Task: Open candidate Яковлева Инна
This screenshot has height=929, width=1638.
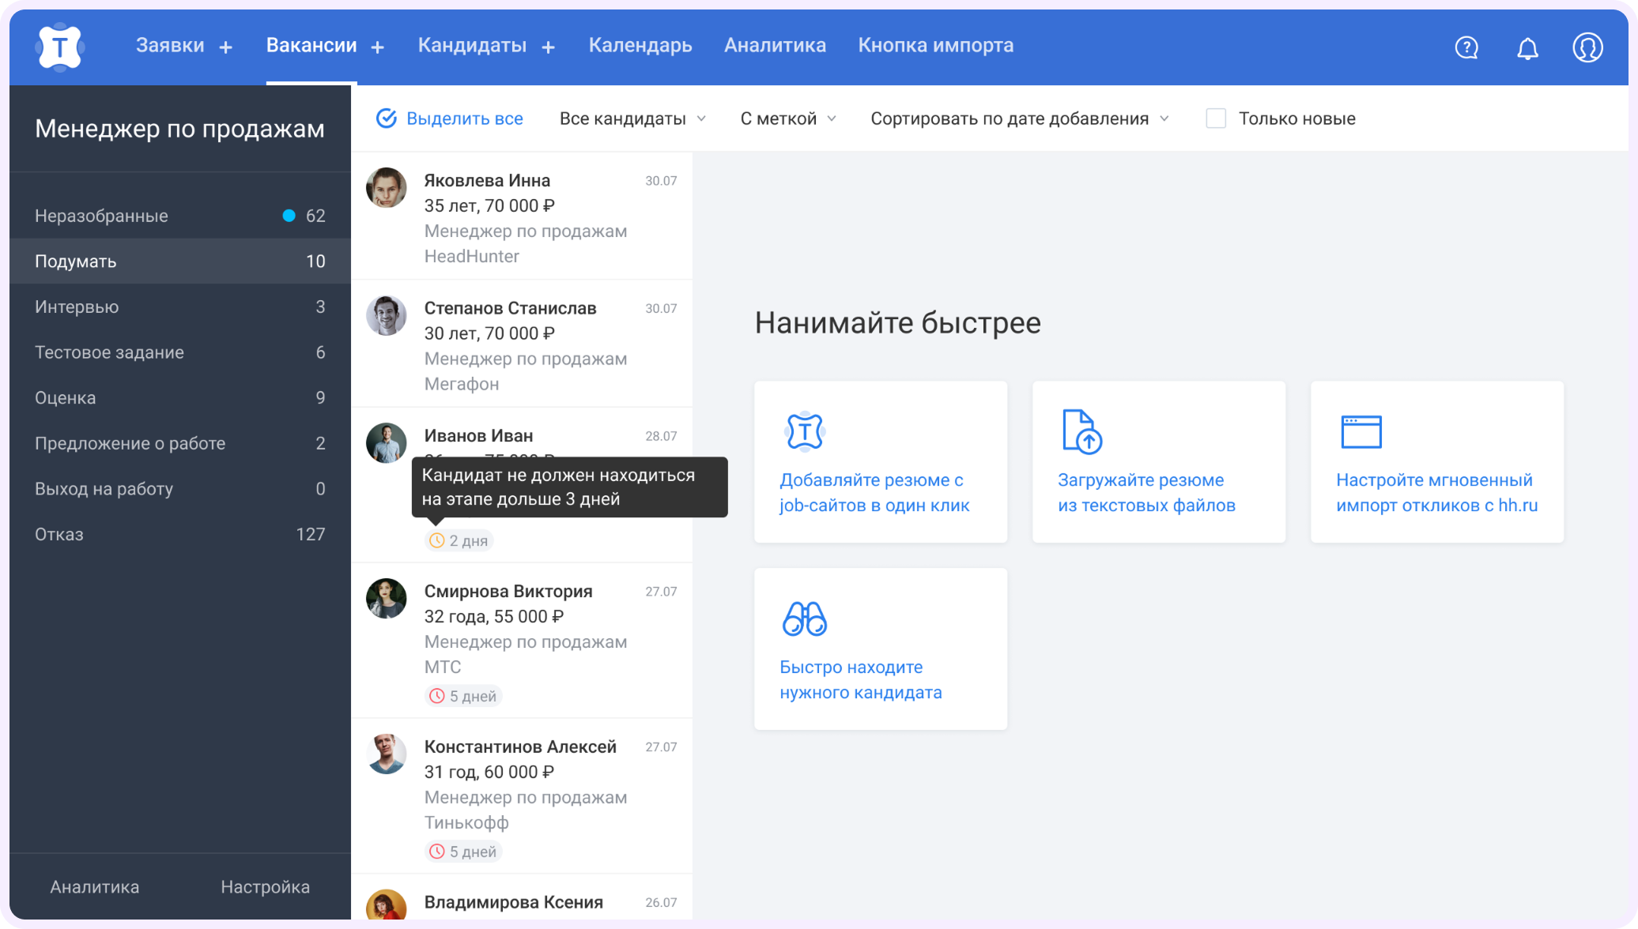Action: [522, 216]
